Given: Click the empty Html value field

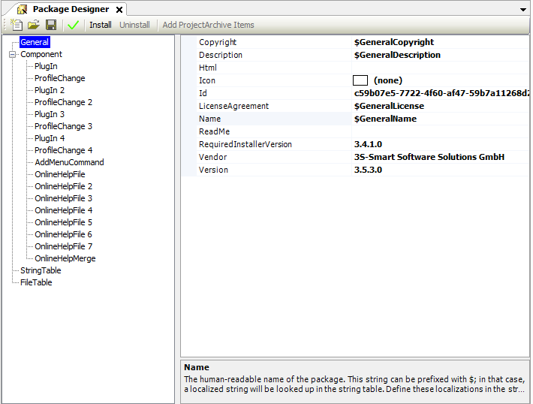Looking at the screenshot, I should click(x=439, y=68).
